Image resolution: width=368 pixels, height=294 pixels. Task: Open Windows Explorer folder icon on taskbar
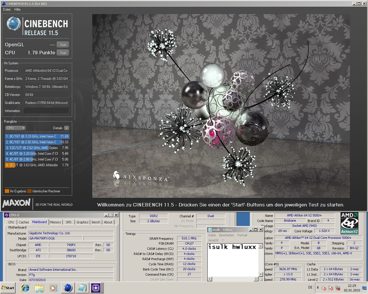[39, 288]
